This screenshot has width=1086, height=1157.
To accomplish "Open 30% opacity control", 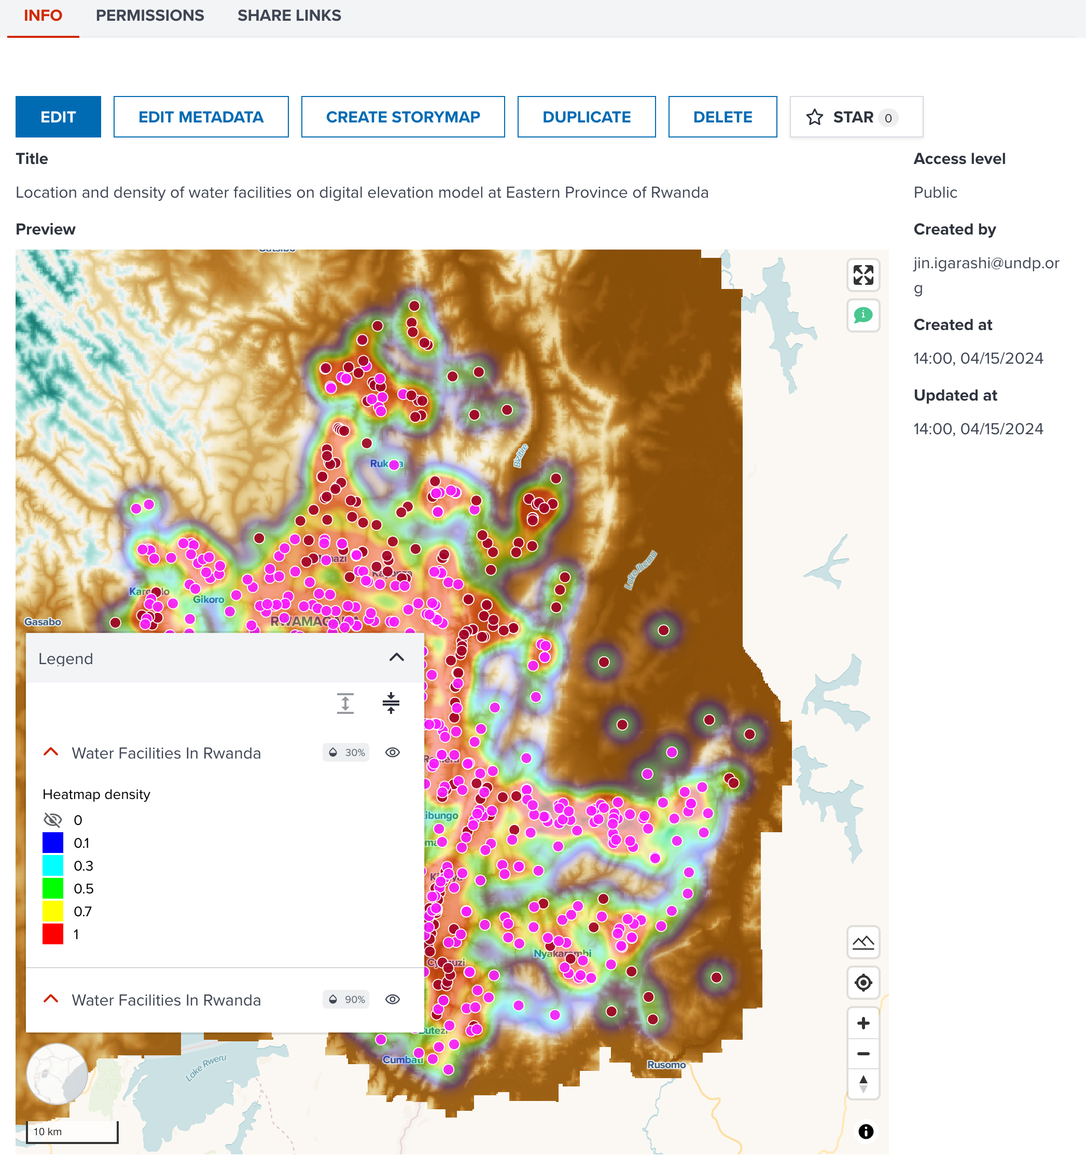I will (346, 752).
